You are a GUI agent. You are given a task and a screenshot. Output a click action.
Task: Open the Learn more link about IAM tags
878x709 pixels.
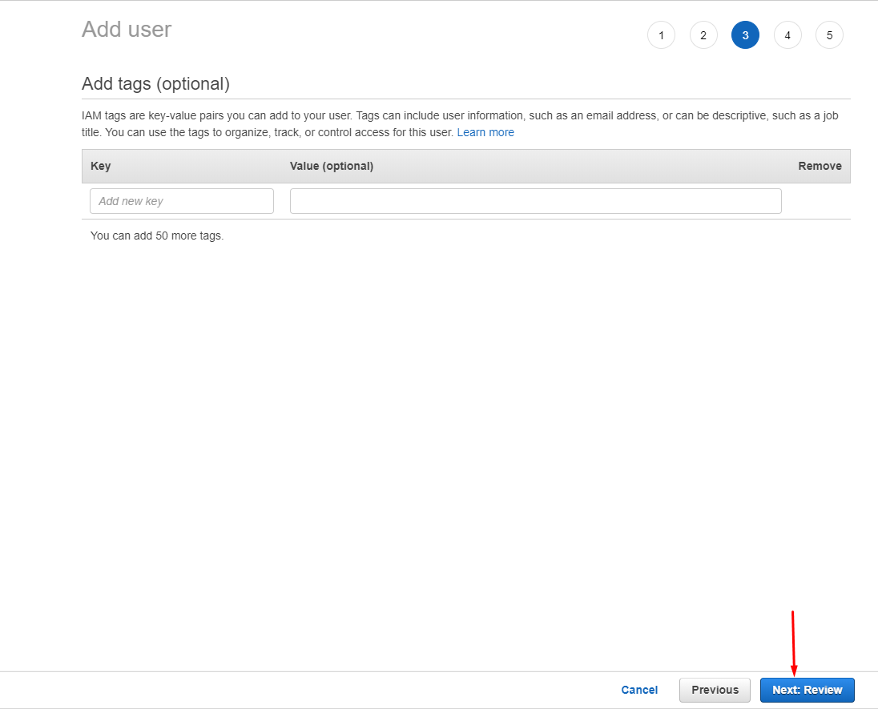tap(485, 131)
